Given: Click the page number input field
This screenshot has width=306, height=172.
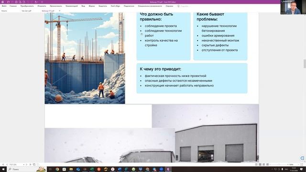Looking at the screenshot, I should pyautogui.click(x=16, y=164).
